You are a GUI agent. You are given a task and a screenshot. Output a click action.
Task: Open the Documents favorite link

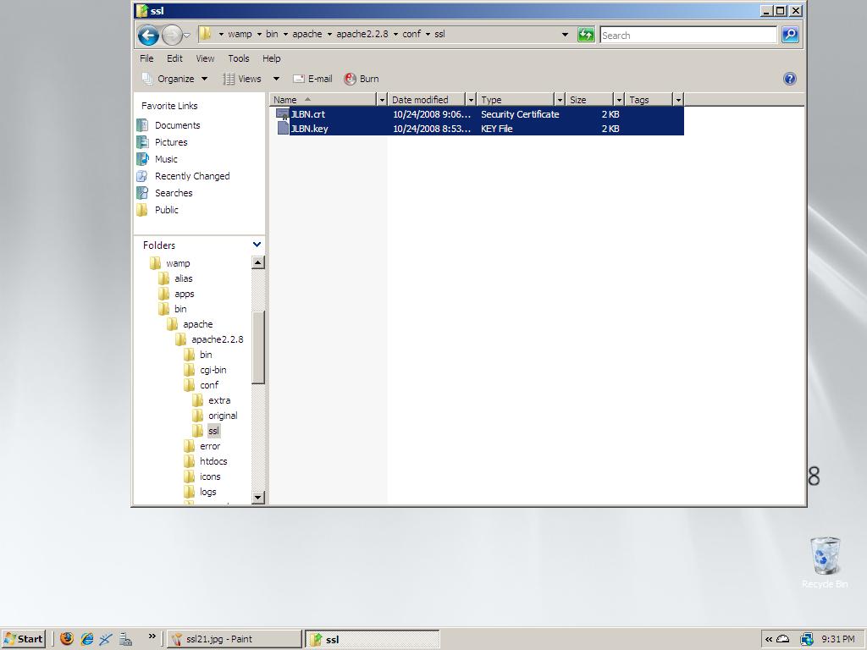click(x=177, y=125)
